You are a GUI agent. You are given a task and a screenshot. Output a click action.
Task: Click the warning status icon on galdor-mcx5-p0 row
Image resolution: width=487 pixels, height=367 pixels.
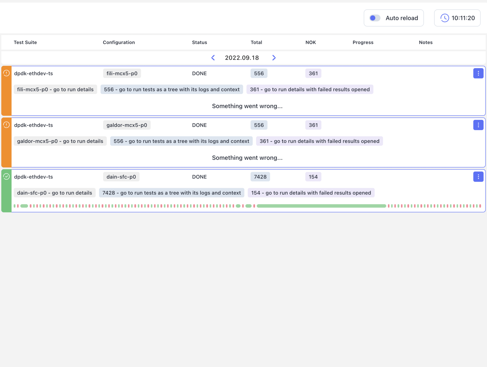[x=6, y=125]
